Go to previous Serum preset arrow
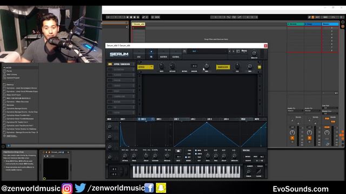Viewport: 346px width, 194px height. tap(229, 51)
